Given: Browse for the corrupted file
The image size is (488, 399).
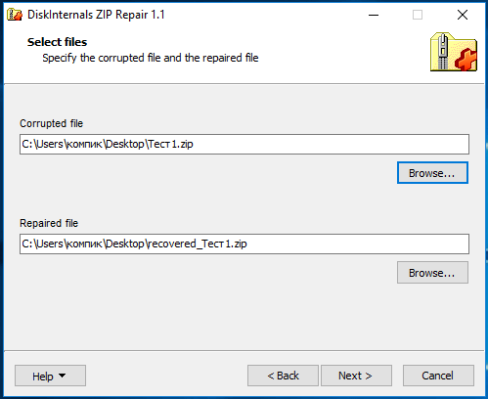Looking at the screenshot, I should click(432, 173).
